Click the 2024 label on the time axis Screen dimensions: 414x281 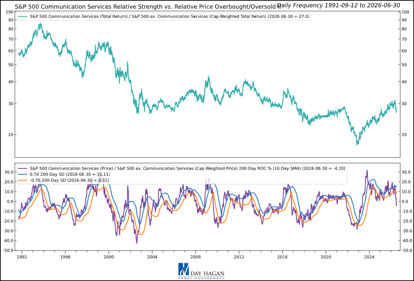[369, 257]
